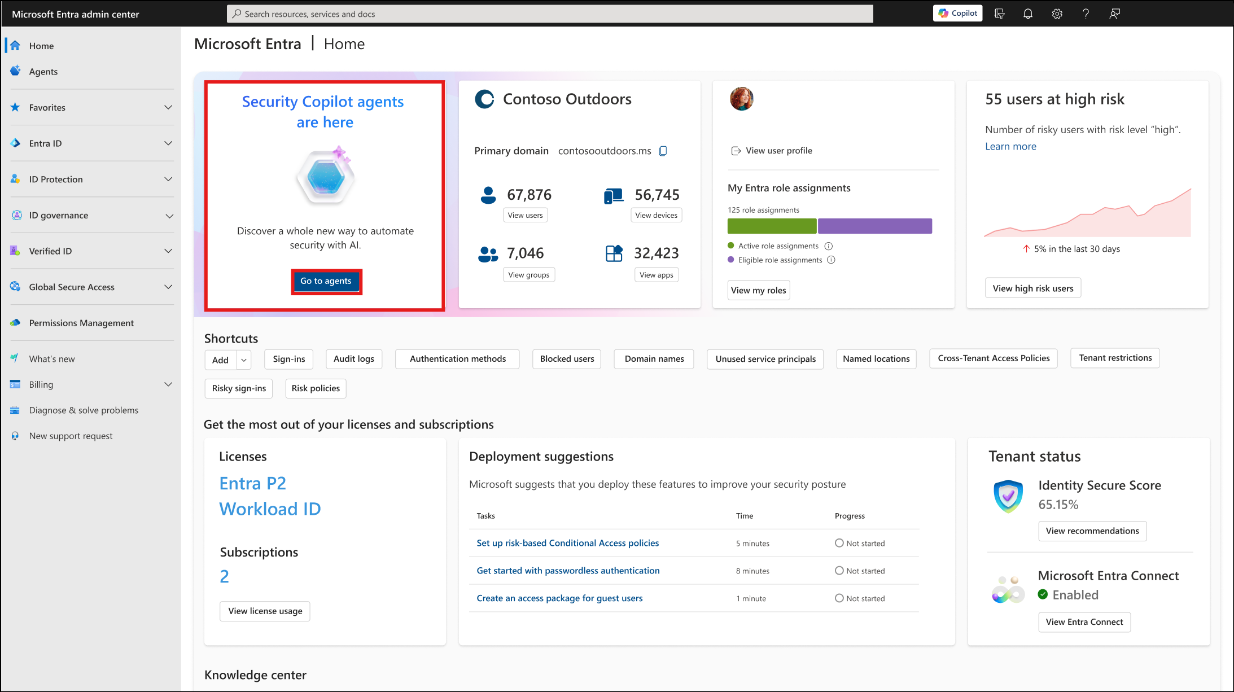Copy the primary domain with copy icon
The image size is (1234, 692).
(663, 151)
